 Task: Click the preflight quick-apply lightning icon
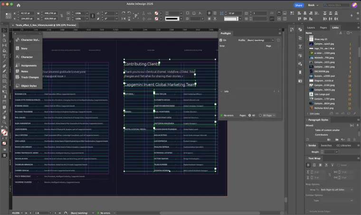(351, 16)
